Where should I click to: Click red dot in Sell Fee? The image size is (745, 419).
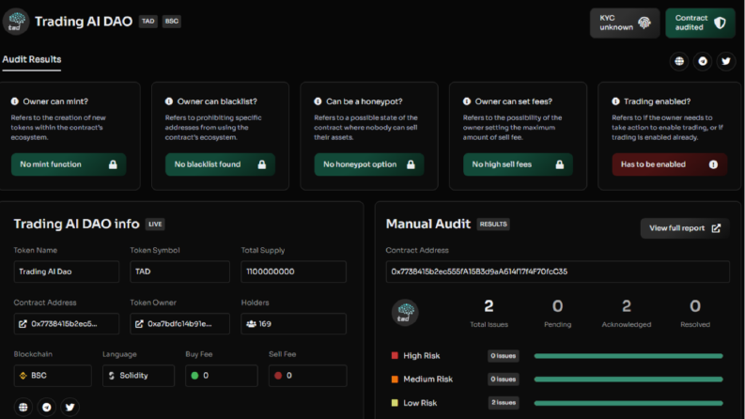coord(278,376)
